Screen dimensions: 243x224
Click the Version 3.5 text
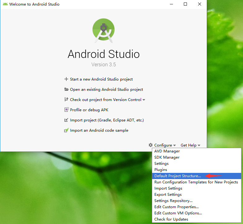[104, 64]
